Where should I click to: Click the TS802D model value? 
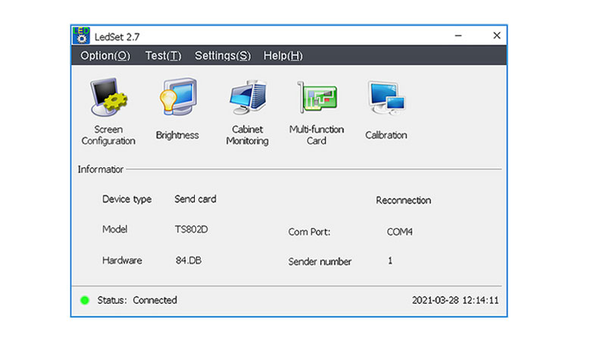click(192, 230)
